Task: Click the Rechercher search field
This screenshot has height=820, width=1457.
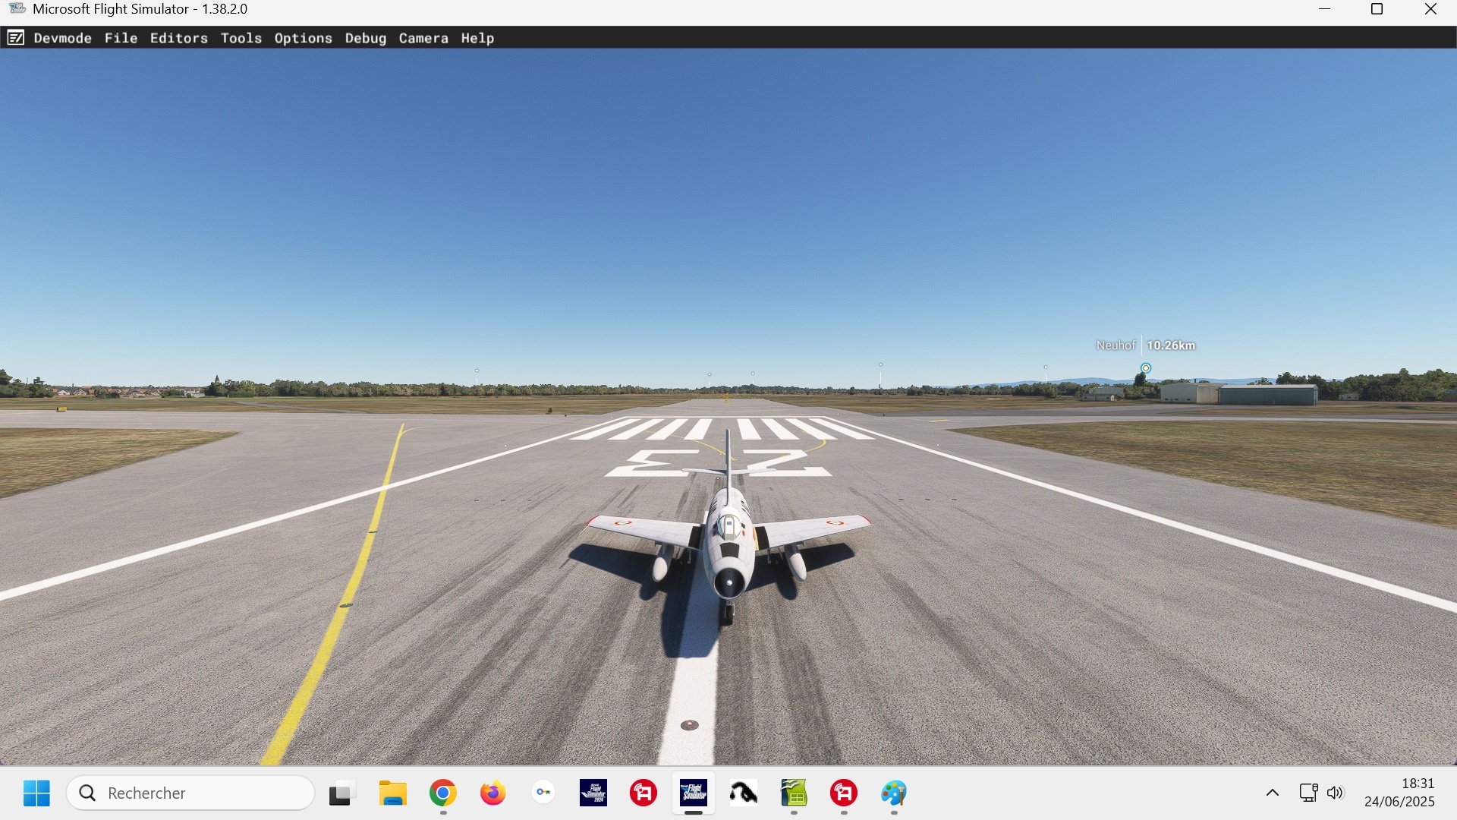Action: click(x=191, y=793)
